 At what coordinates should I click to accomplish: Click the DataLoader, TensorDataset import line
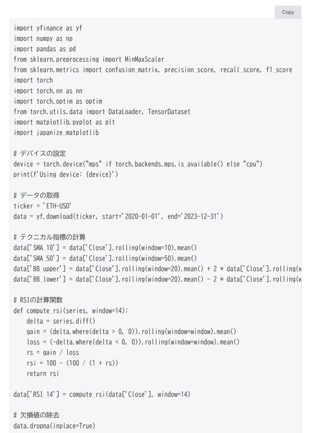[102, 112]
